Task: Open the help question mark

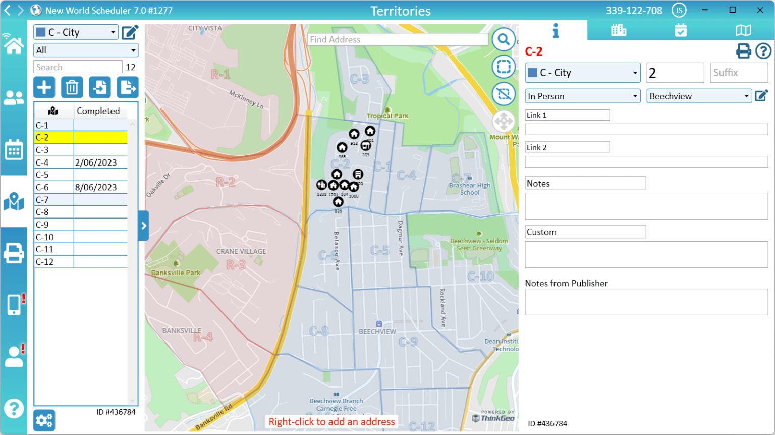Action: [763, 51]
